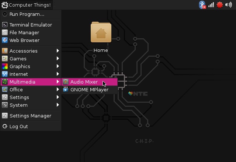236x162 pixels.
Task: Click the Bluetooth icon in the panel
Action: click(x=202, y=5)
